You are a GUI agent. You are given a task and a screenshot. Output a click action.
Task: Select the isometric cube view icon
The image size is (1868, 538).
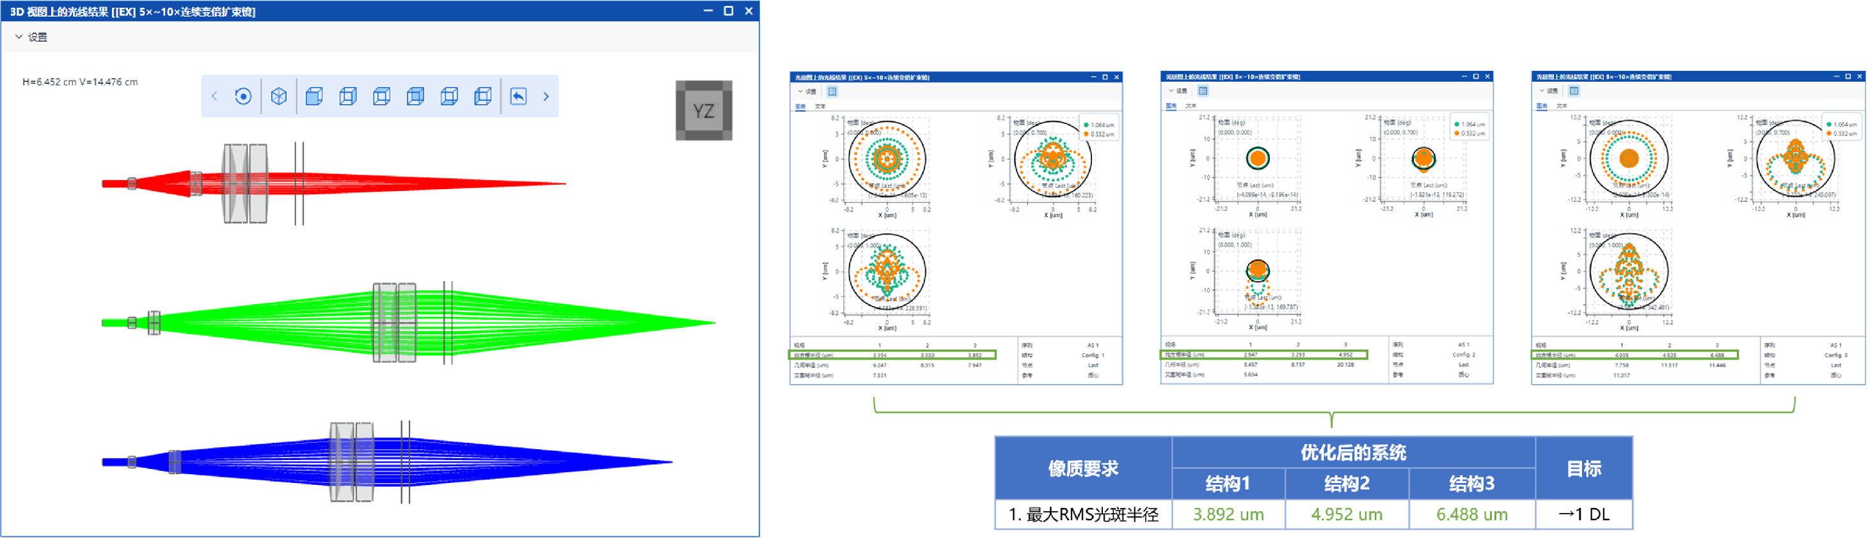coord(278,96)
